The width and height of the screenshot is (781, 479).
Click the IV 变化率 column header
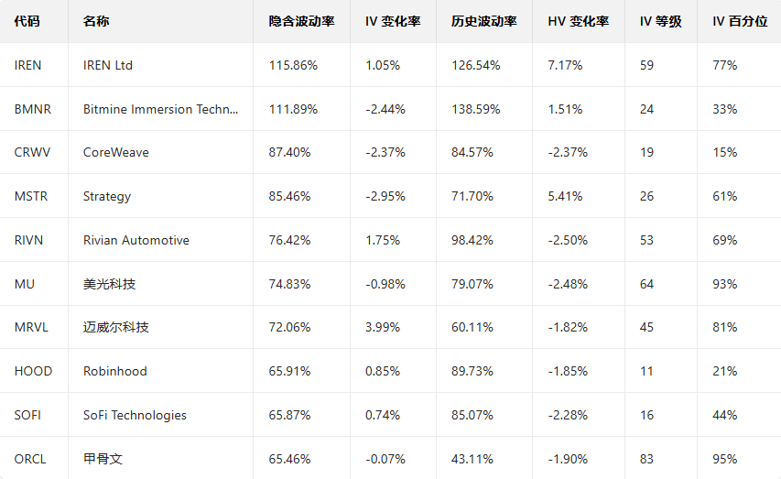click(x=393, y=21)
